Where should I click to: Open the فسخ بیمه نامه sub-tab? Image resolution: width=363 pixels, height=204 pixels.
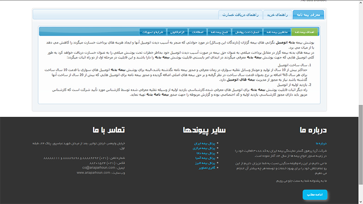(x=219, y=32)
